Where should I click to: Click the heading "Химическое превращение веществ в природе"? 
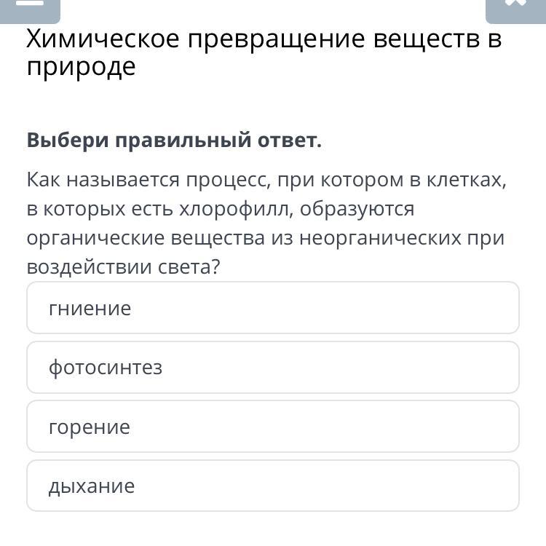point(264,52)
